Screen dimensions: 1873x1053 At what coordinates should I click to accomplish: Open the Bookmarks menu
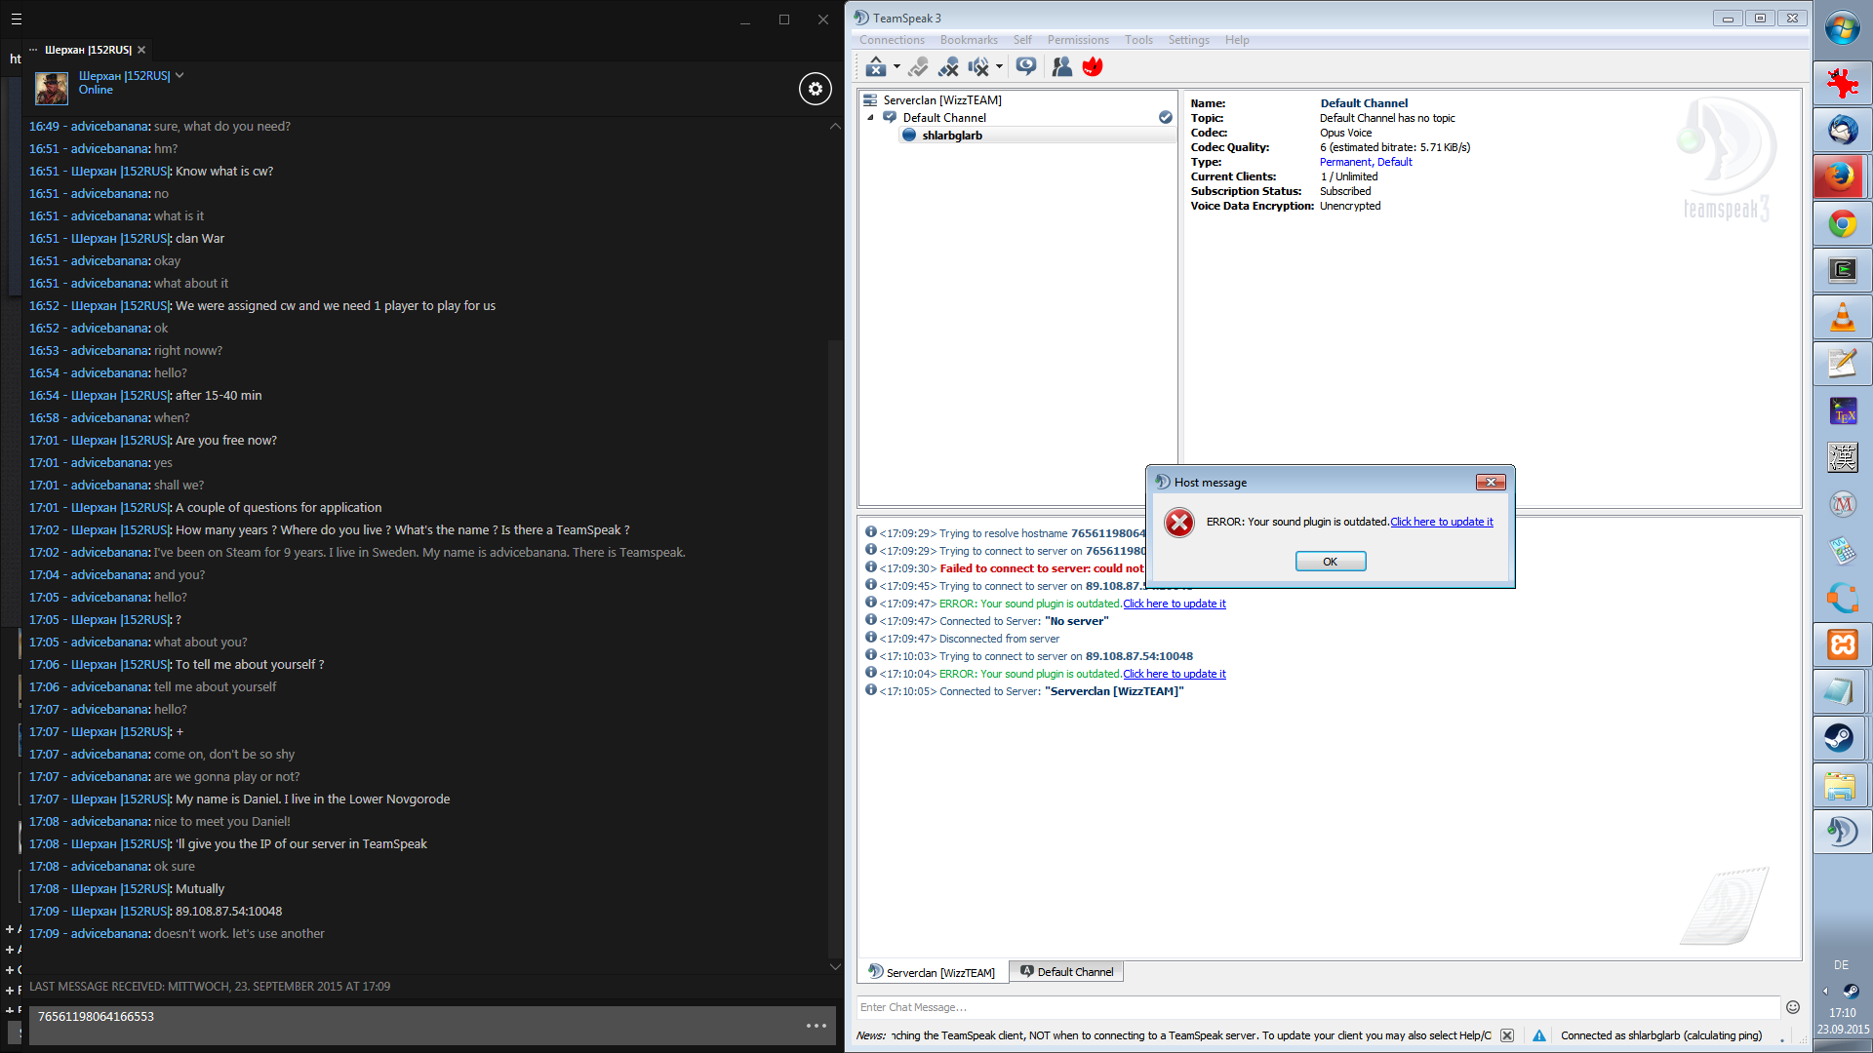(968, 40)
